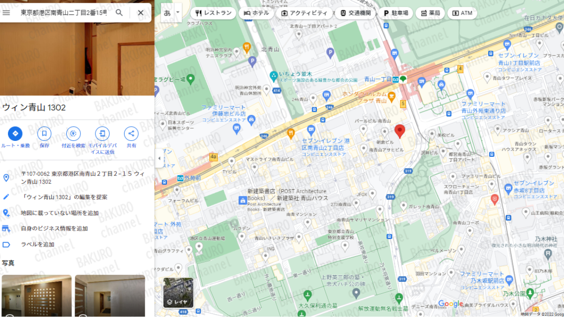Open the large place photo at panel top
Viewport: 564px width, 317px height.
pyautogui.click(x=77, y=59)
